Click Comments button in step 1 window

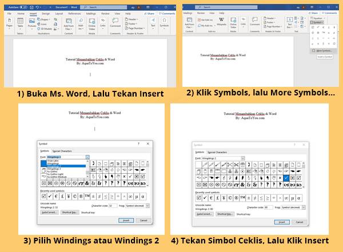[167, 14]
